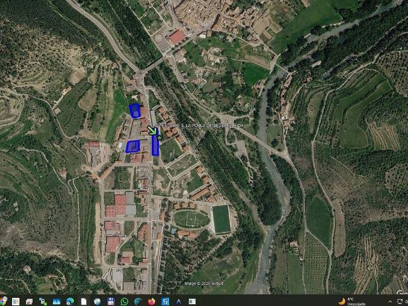
Task: Open Microsoft Edge from the taskbar
Action: (70, 302)
